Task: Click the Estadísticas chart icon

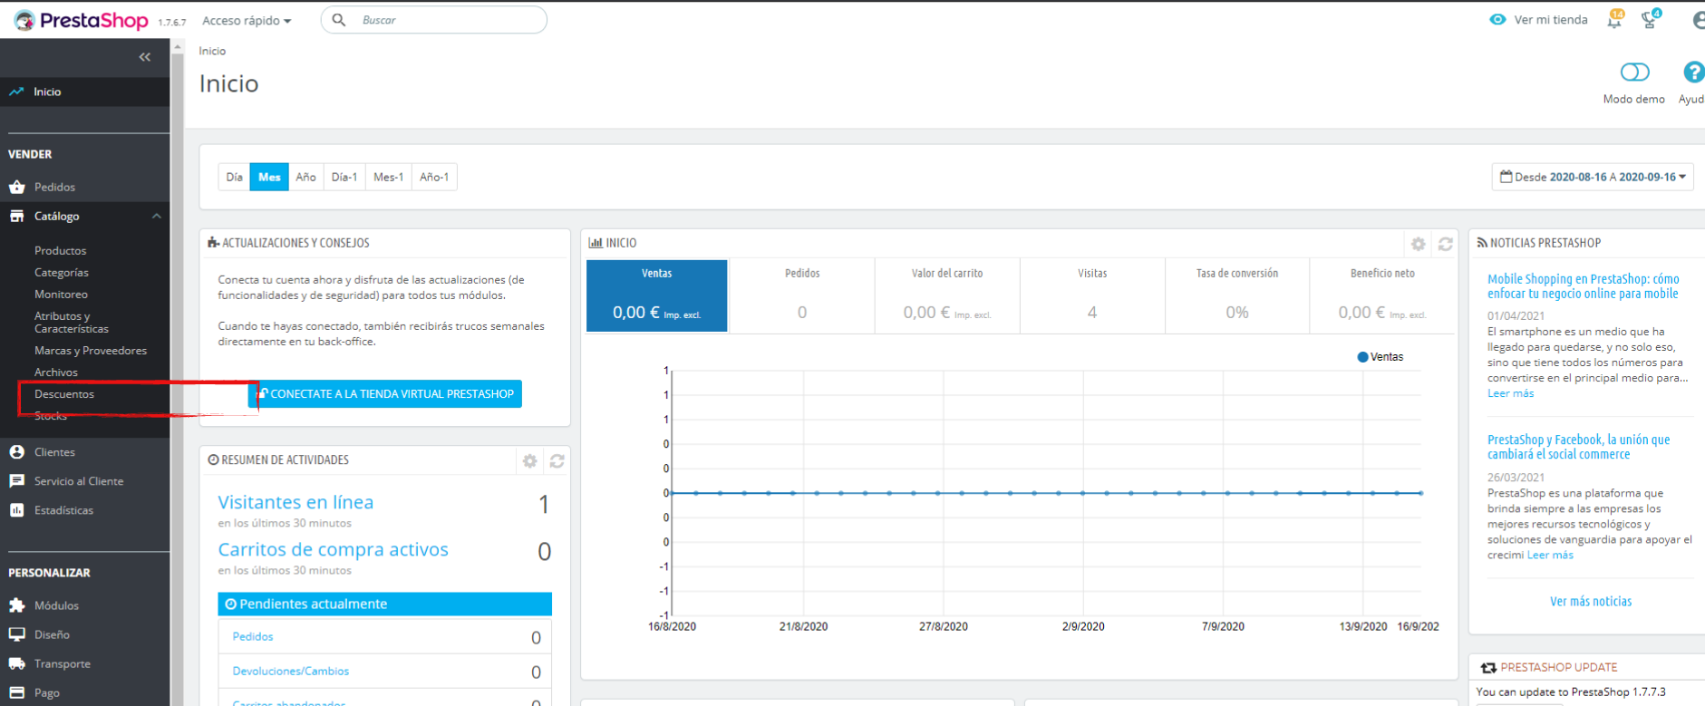Action: tap(17, 510)
